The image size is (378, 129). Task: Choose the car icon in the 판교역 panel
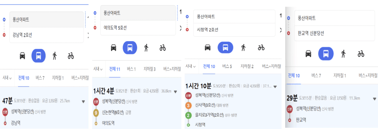[x=308, y=54]
